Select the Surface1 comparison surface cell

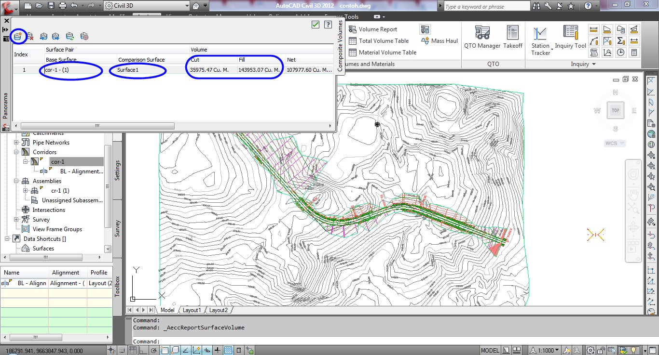pyautogui.click(x=152, y=70)
